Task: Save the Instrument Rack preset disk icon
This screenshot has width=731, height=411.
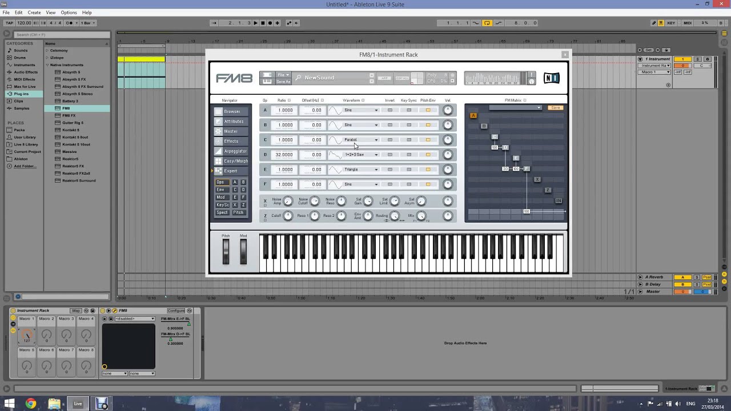Action: [x=93, y=311]
